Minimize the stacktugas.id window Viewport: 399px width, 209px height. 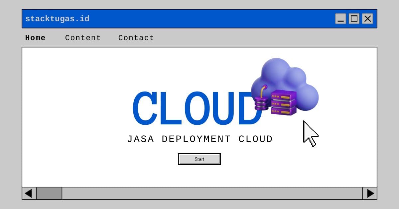point(341,19)
